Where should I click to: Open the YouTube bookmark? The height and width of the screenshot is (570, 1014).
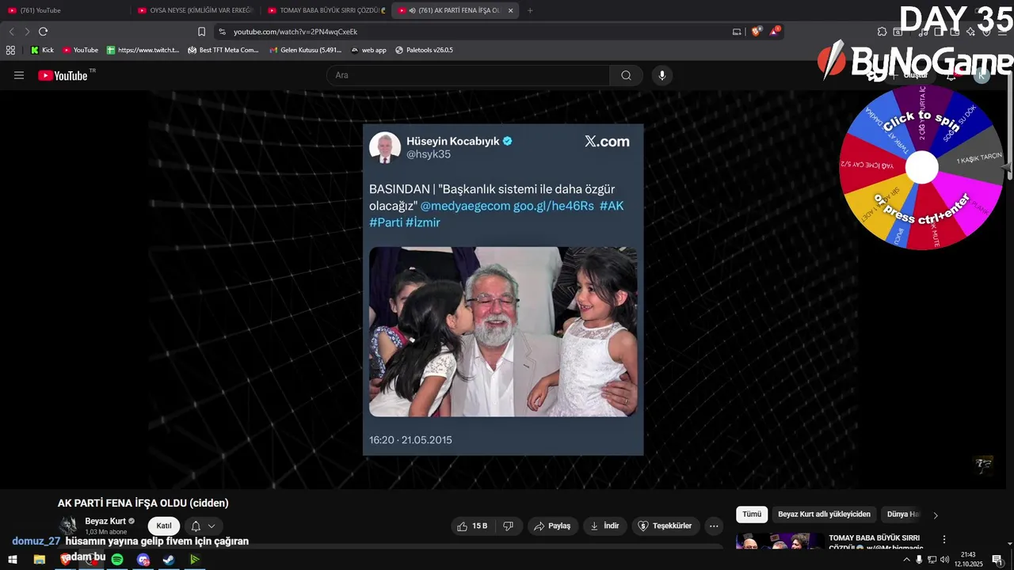[x=80, y=50]
